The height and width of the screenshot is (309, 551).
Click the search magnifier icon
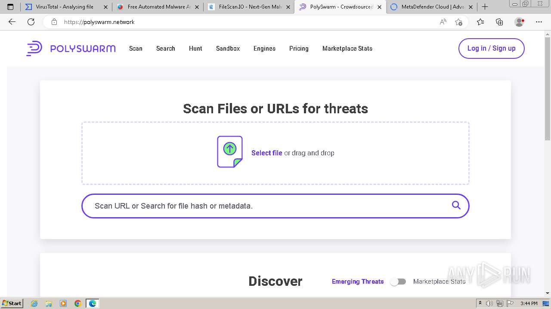(x=456, y=205)
